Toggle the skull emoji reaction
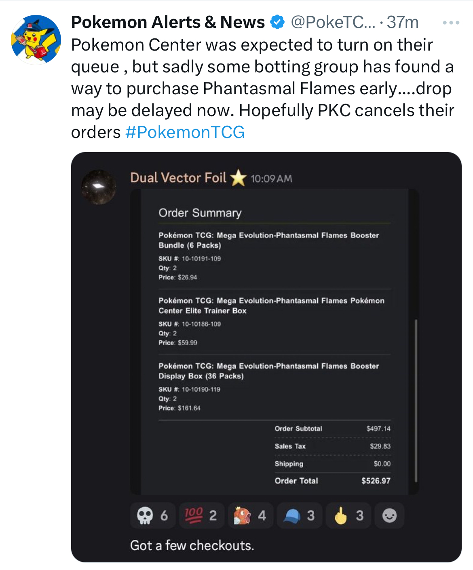 [x=152, y=515]
